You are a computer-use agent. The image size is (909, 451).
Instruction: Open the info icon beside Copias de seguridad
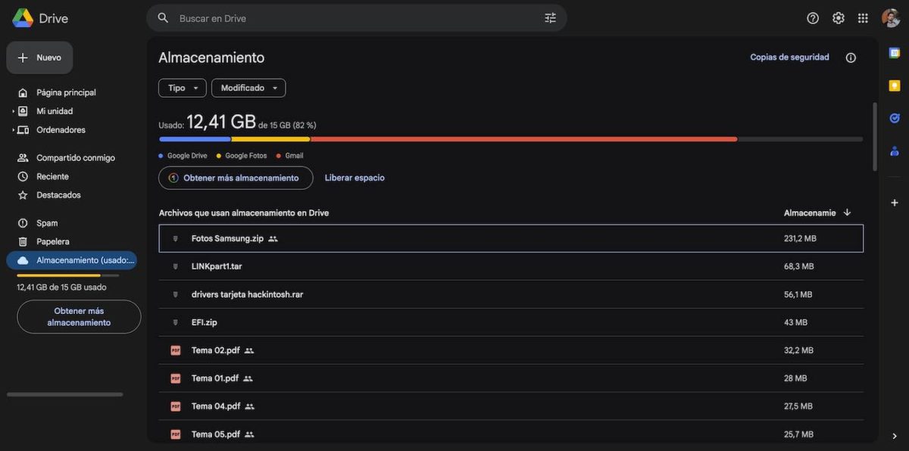[x=851, y=58]
